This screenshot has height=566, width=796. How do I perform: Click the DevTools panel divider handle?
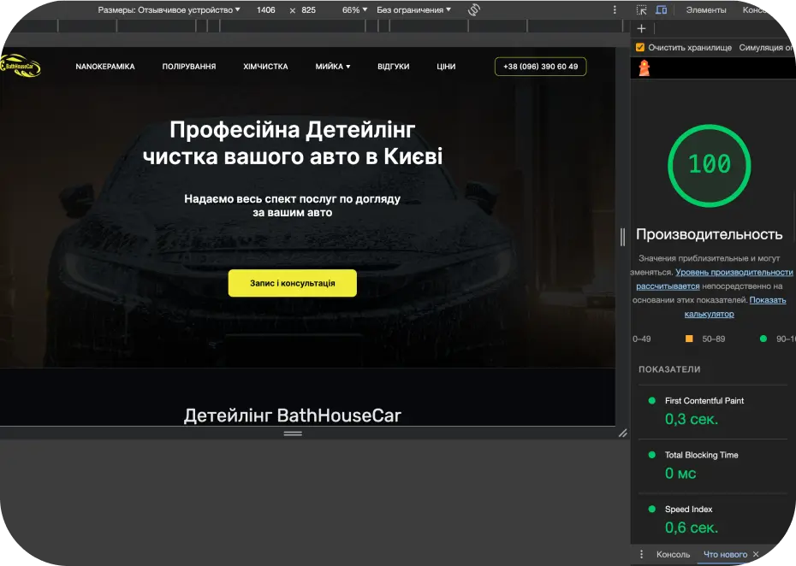point(622,237)
